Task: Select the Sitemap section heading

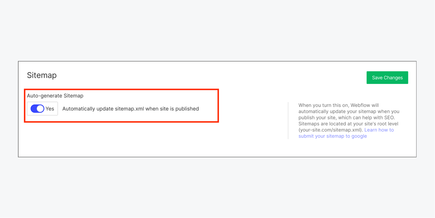Action: pyautogui.click(x=42, y=75)
